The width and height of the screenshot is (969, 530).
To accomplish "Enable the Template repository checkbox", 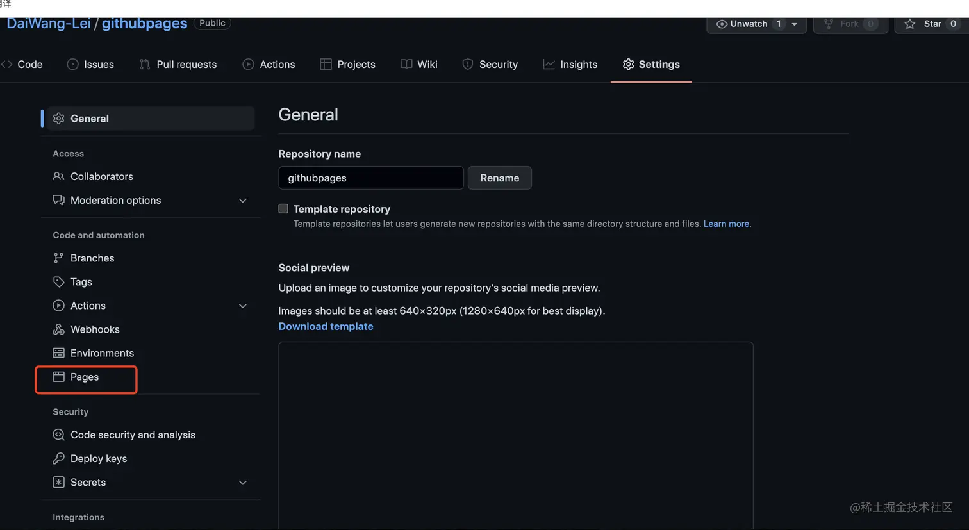I will [283, 208].
